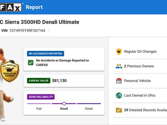Click the $81,130 value amount
This screenshot has height=125, width=167.
[x=59, y=81]
